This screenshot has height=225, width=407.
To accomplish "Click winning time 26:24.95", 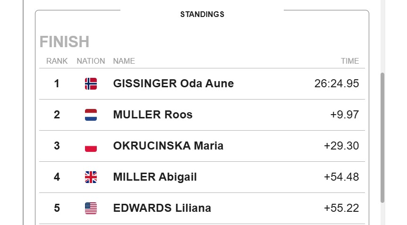I will click(x=337, y=83).
